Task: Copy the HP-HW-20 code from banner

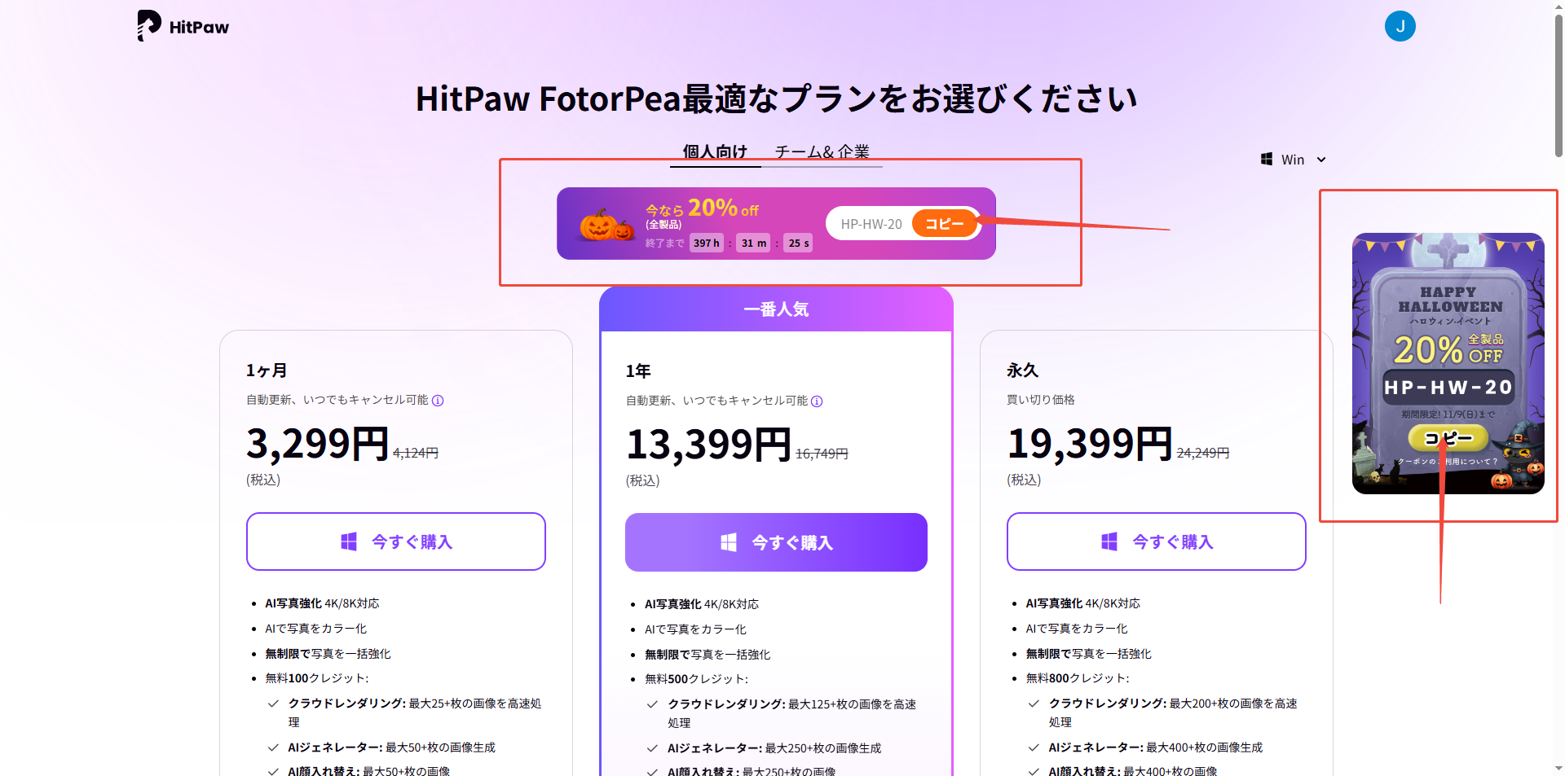Action: 944,224
